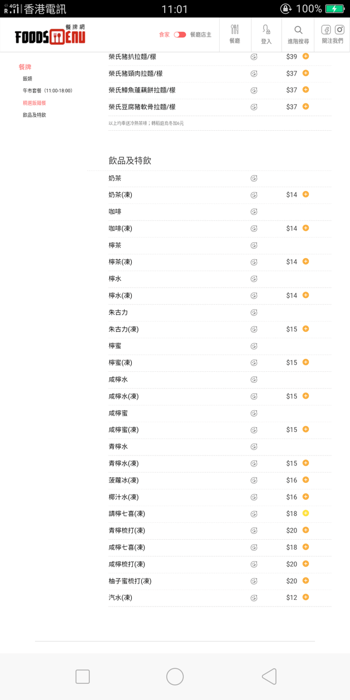Open the 精選飯麵餐 sidebar link
This screenshot has width=350, height=700.
[34, 103]
